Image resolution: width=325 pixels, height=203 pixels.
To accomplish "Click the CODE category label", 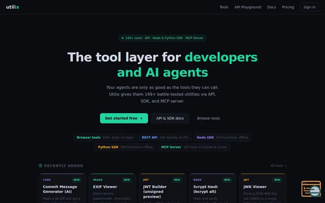I will [47, 180].
